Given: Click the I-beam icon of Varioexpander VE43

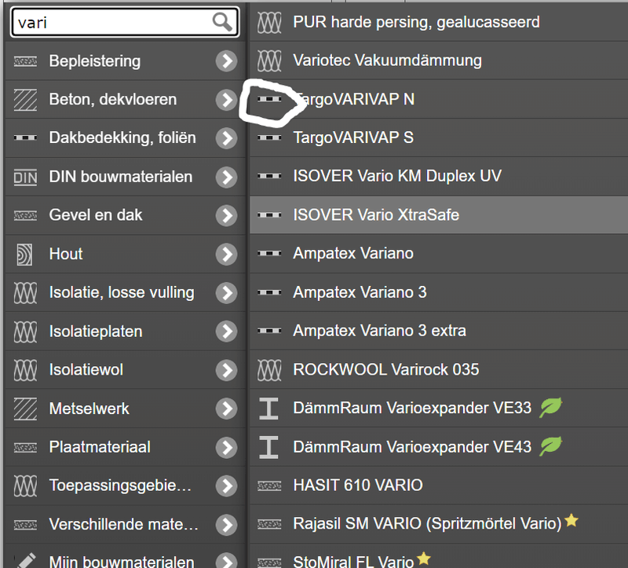Looking at the screenshot, I should pyautogui.click(x=268, y=447).
